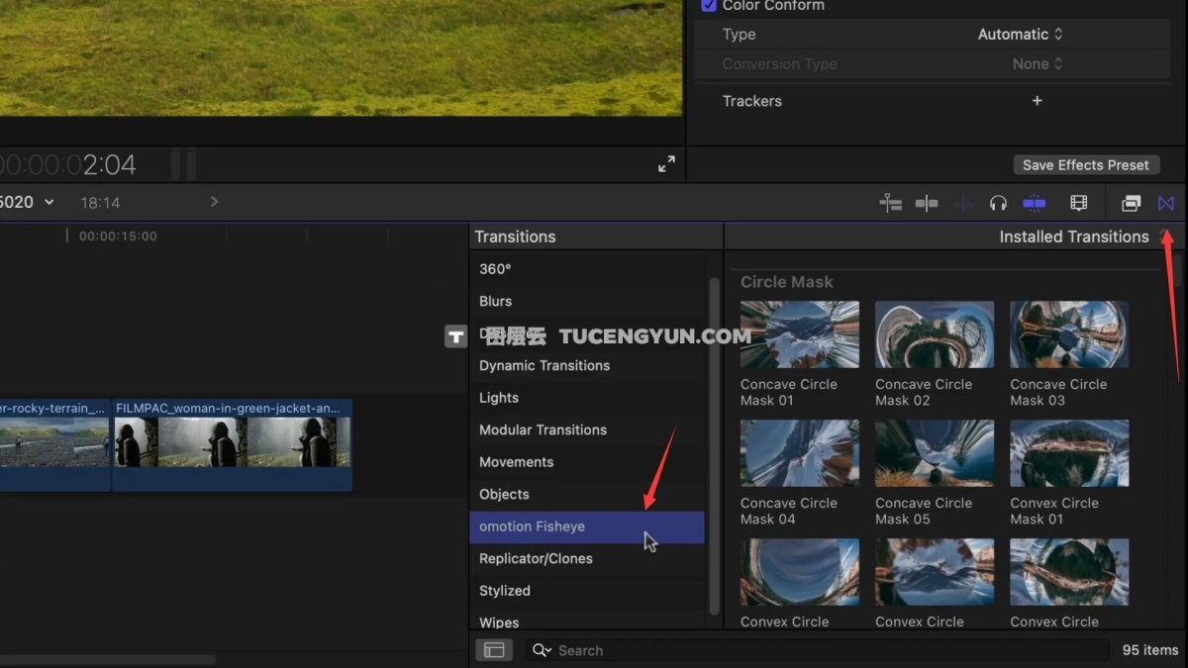
Task: Open the Type dropdown set to Automatic
Action: pyautogui.click(x=1020, y=35)
